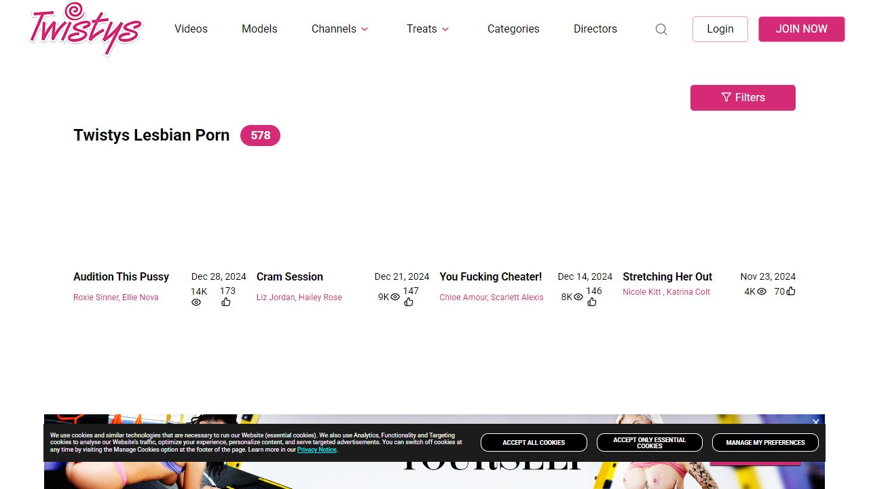Open You Fucking Cheater! title
Image resolution: width=869 pixels, height=489 pixels.
491,276
